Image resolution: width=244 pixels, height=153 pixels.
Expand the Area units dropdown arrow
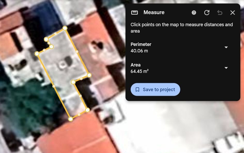[226, 68]
